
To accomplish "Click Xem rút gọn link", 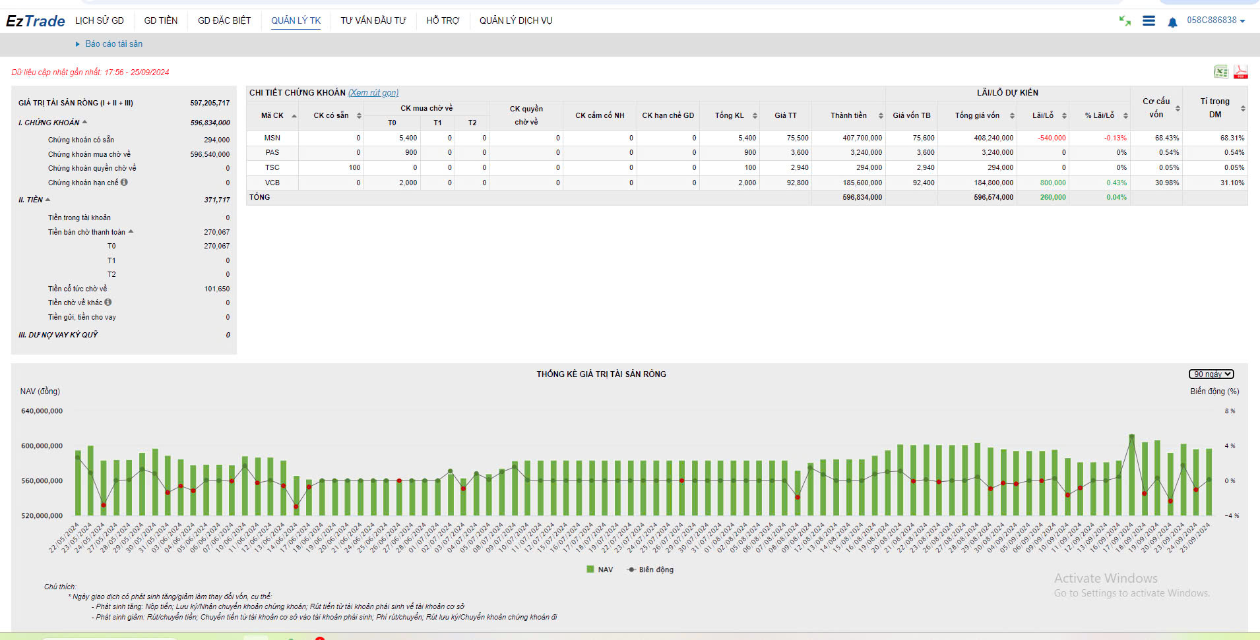I will (x=373, y=93).
